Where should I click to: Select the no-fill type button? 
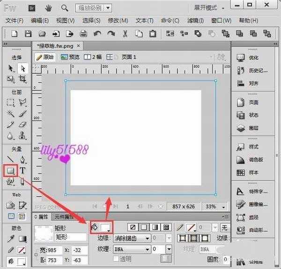pyautogui.click(x=133, y=227)
